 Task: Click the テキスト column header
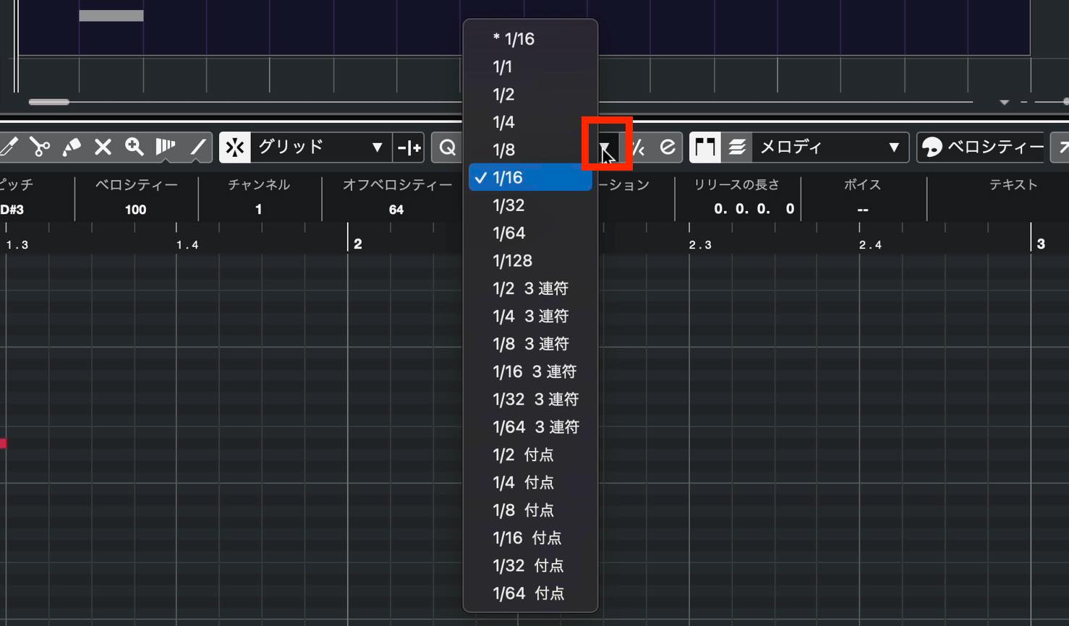pos(1013,185)
